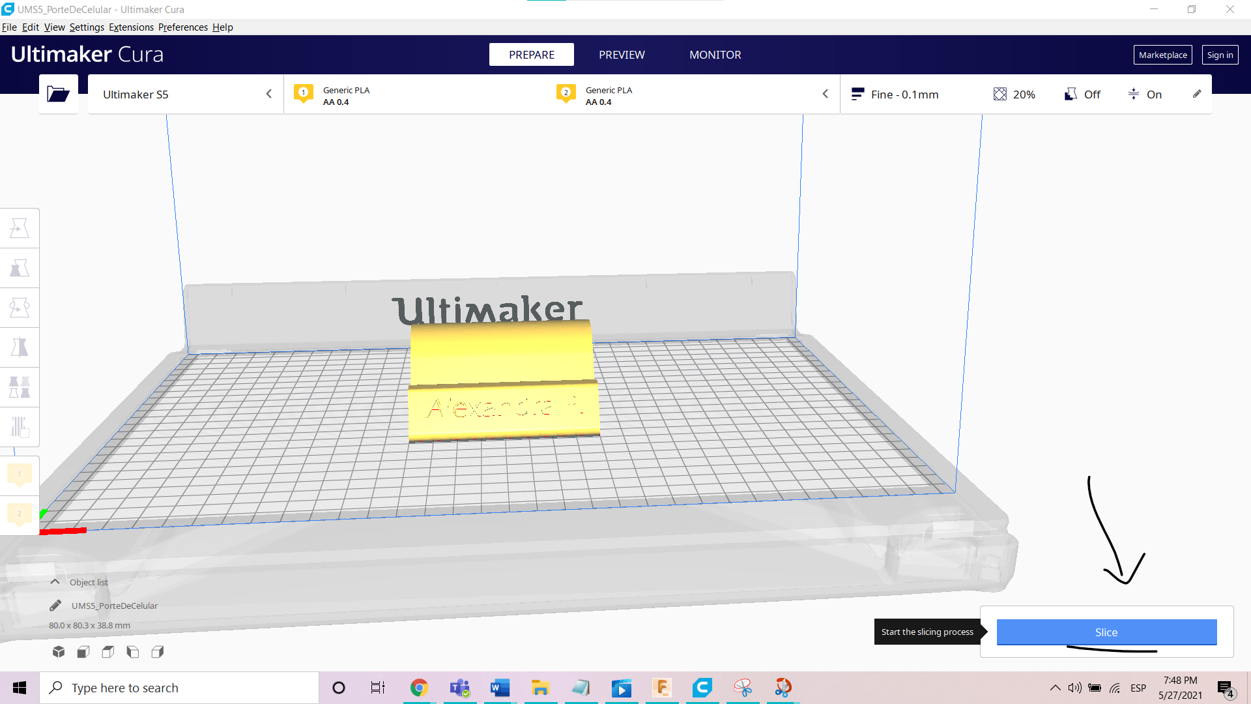Switch to top view cube icon

108,652
